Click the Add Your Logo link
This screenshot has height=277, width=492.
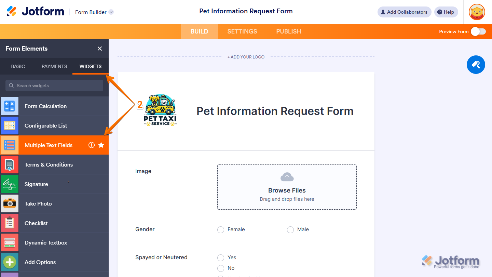[x=246, y=57]
